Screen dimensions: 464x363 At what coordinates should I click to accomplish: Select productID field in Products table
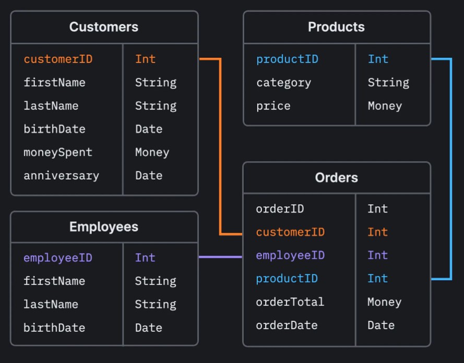(x=287, y=59)
